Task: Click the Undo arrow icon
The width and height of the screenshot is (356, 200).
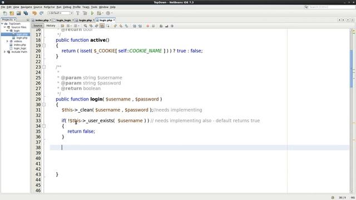Action: (34, 13)
